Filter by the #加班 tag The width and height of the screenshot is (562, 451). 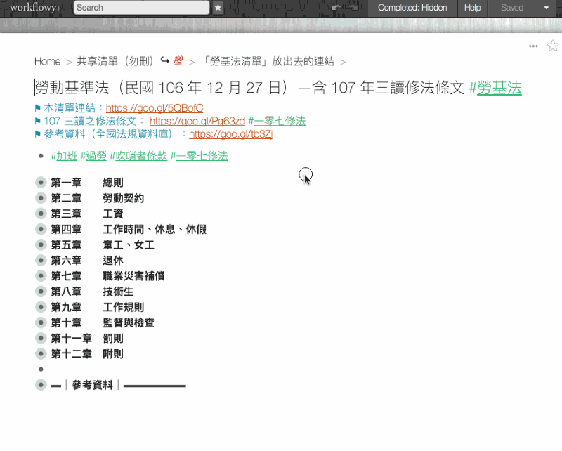64,156
